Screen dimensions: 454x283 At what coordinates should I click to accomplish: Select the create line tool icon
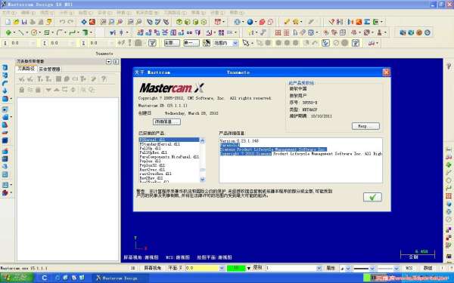pyautogui.click(x=21, y=32)
